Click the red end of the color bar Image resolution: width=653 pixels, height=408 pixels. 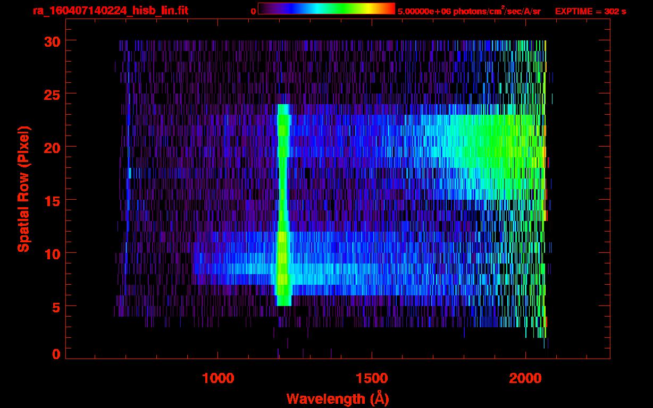[391, 9]
